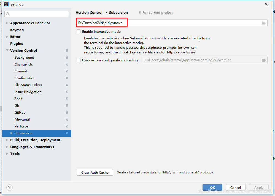This screenshot has width=275, height=196.
Task: Click the IntelliJ logo in the title bar
Action: point(6,4)
